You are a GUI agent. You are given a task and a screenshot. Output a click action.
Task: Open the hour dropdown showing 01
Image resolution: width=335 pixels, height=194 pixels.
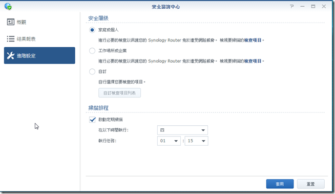pos(169,141)
